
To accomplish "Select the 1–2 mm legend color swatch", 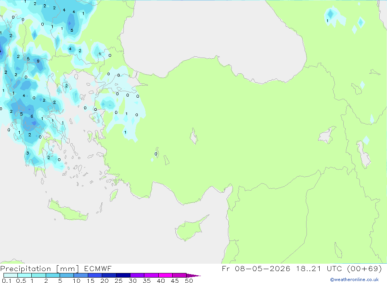I will (x=38, y=275).
